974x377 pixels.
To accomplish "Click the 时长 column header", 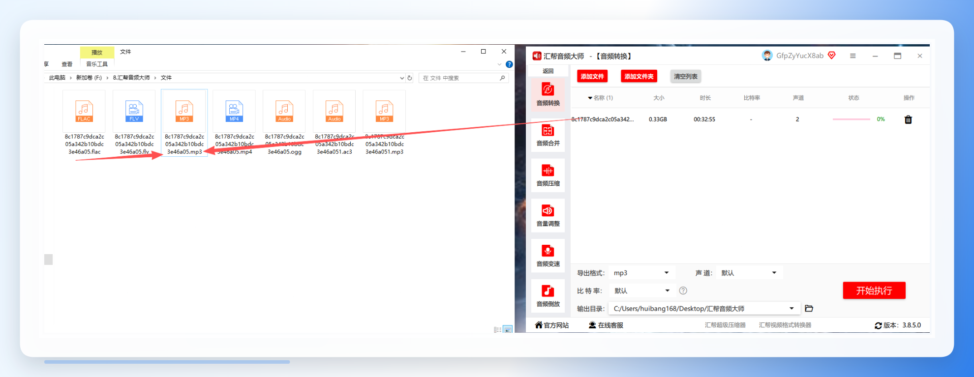I will (x=705, y=98).
